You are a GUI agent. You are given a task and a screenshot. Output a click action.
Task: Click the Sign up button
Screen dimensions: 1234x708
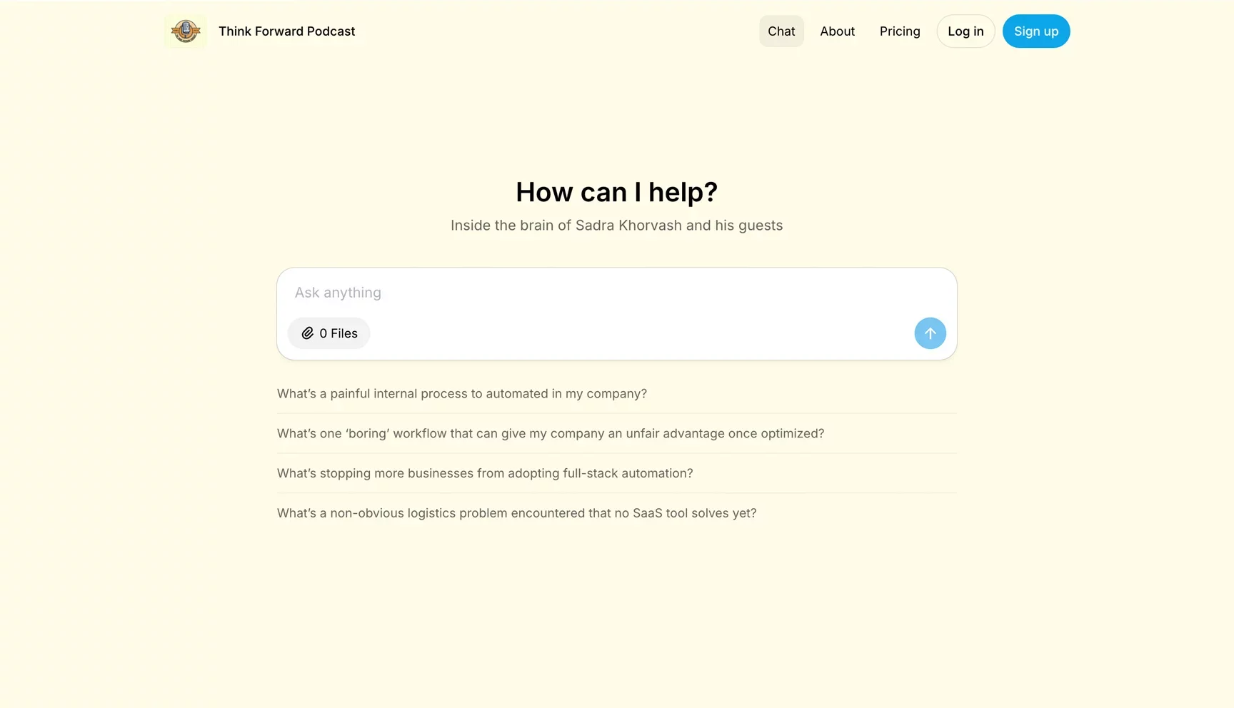[x=1035, y=31]
